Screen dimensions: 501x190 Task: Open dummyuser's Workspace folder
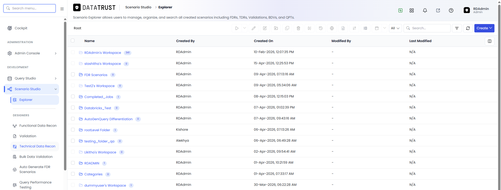105,186
